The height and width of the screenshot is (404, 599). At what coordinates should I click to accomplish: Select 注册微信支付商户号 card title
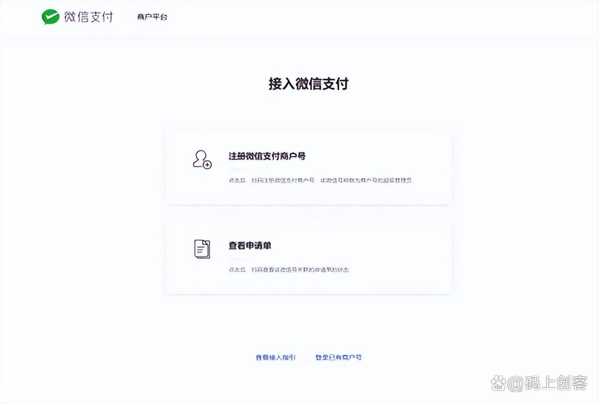267,156
